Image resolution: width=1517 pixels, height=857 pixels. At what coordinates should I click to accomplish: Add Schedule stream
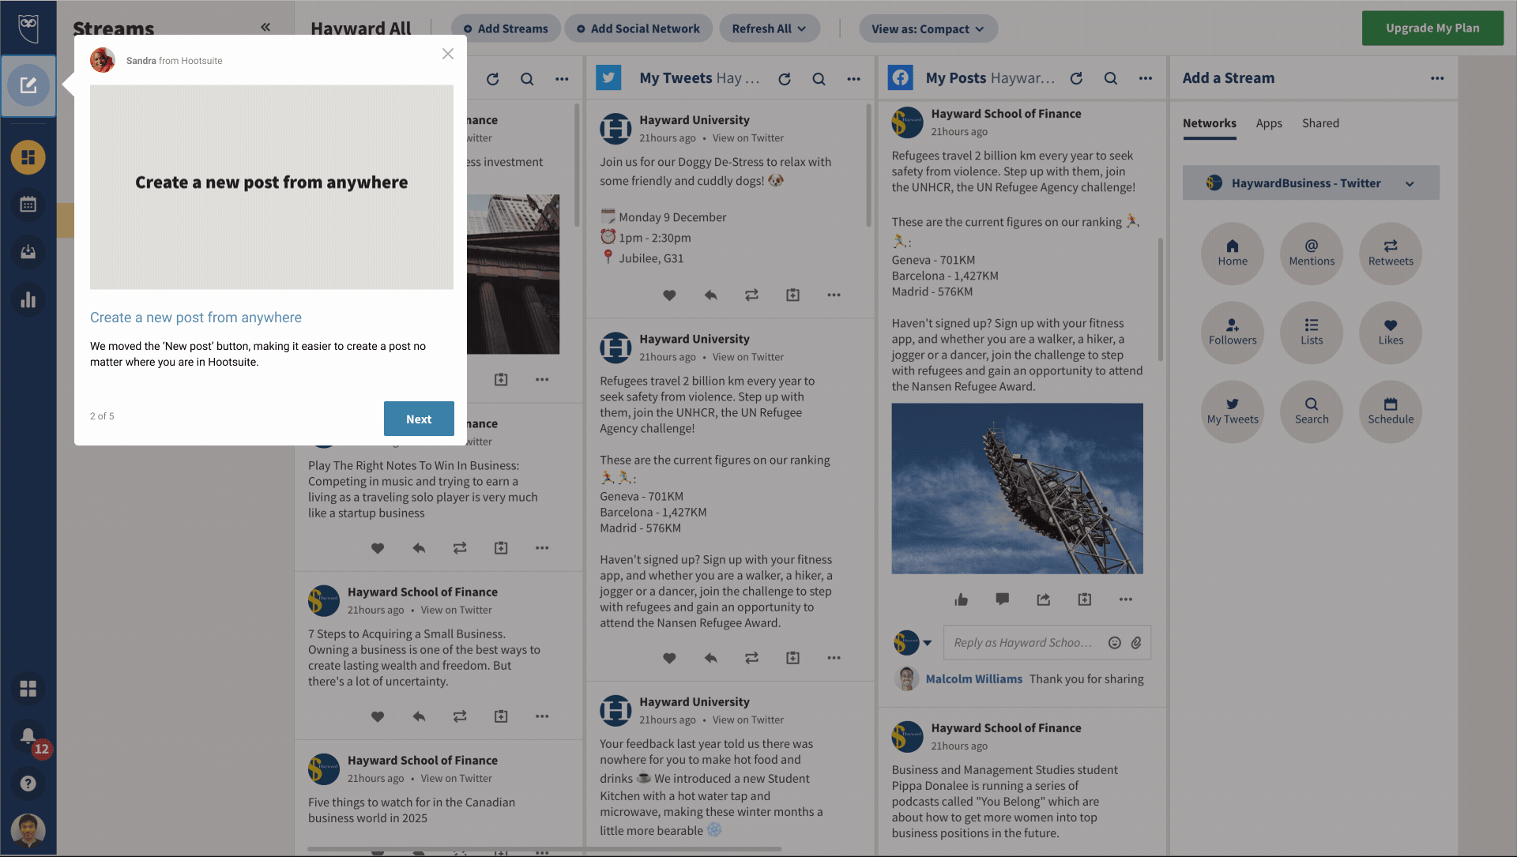click(1391, 412)
